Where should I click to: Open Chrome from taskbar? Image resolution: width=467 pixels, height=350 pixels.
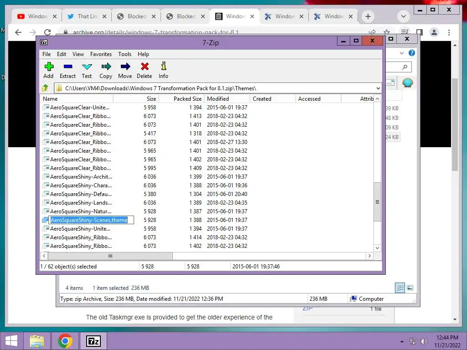click(x=65, y=341)
